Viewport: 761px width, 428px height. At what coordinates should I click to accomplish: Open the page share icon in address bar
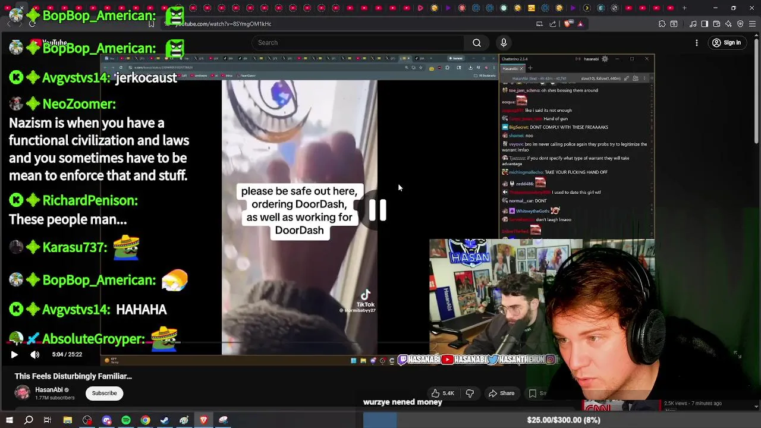[553, 24]
